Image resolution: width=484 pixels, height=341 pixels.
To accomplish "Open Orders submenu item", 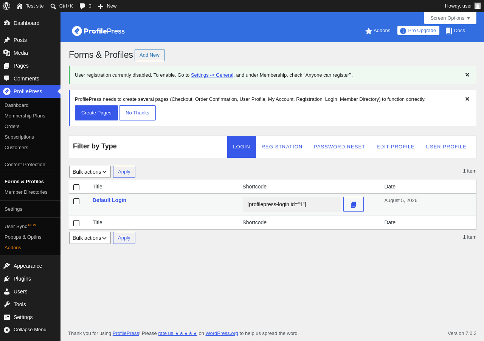I will coord(30,127).
